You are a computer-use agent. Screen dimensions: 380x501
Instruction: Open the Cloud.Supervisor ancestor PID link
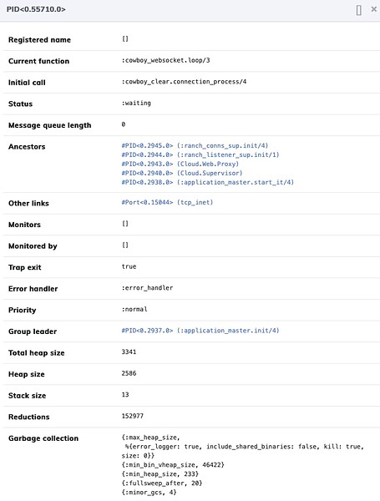tap(182, 173)
